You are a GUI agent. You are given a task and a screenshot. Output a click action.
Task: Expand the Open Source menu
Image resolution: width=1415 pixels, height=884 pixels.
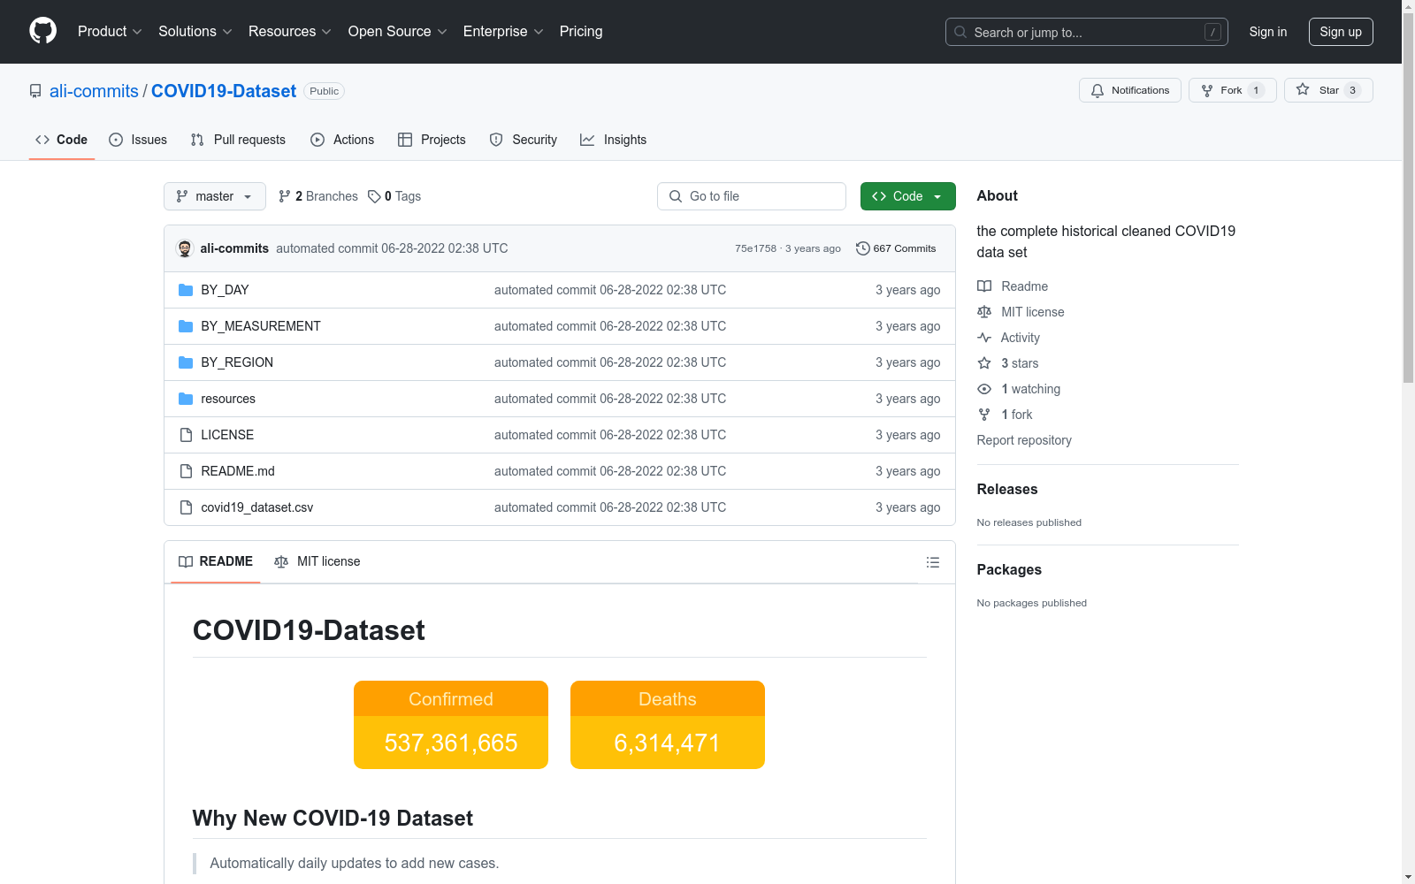tap(398, 32)
